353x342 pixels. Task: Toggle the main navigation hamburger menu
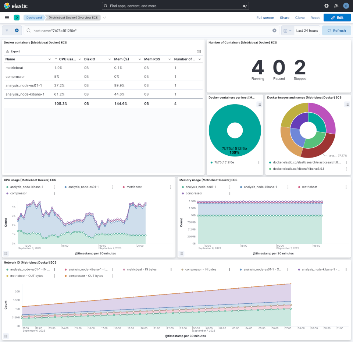coord(7,18)
